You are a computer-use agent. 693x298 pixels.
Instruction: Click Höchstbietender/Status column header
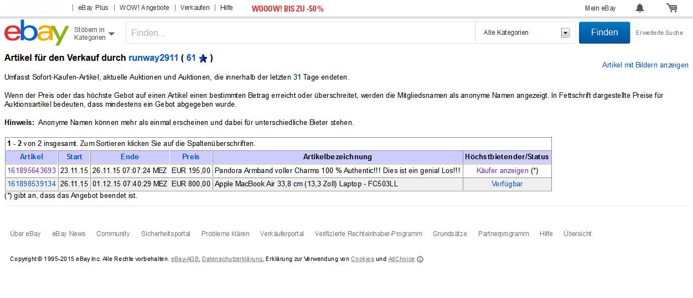tap(507, 156)
